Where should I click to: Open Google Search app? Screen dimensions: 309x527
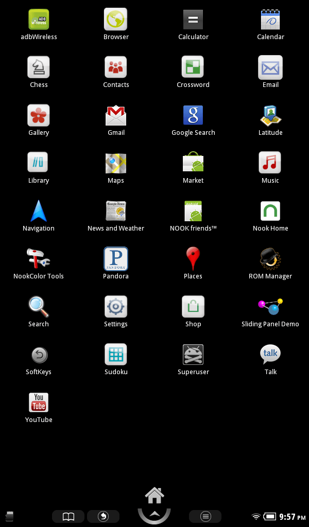click(x=193, y=115)
